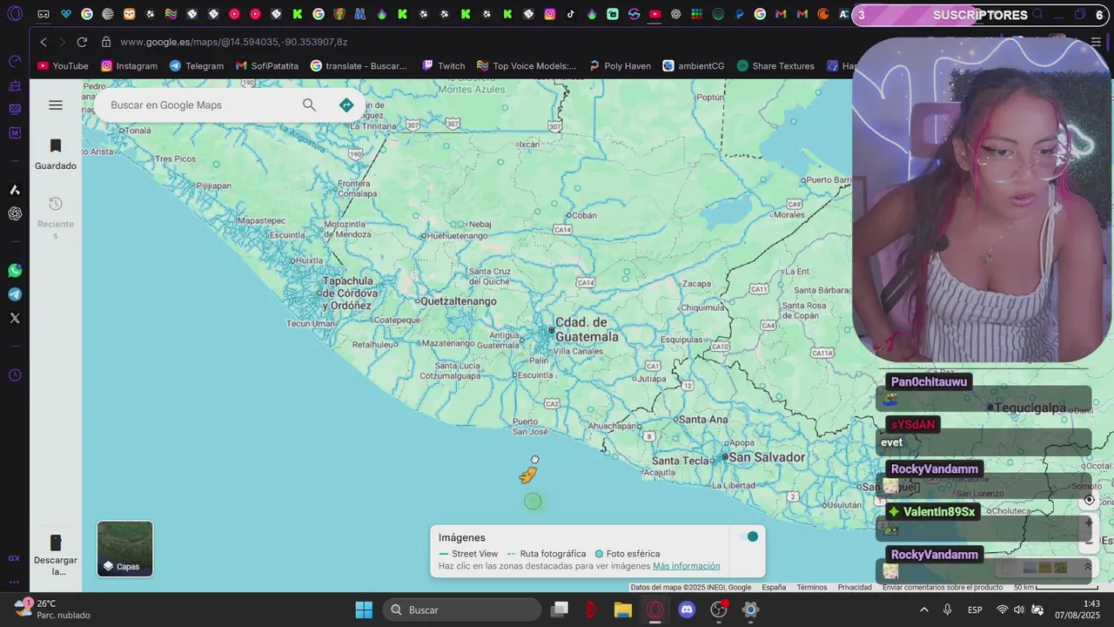Reload the current page
Image resolution: width=1114 pixels, height=627 pixels.
click(x=82, y=42)
